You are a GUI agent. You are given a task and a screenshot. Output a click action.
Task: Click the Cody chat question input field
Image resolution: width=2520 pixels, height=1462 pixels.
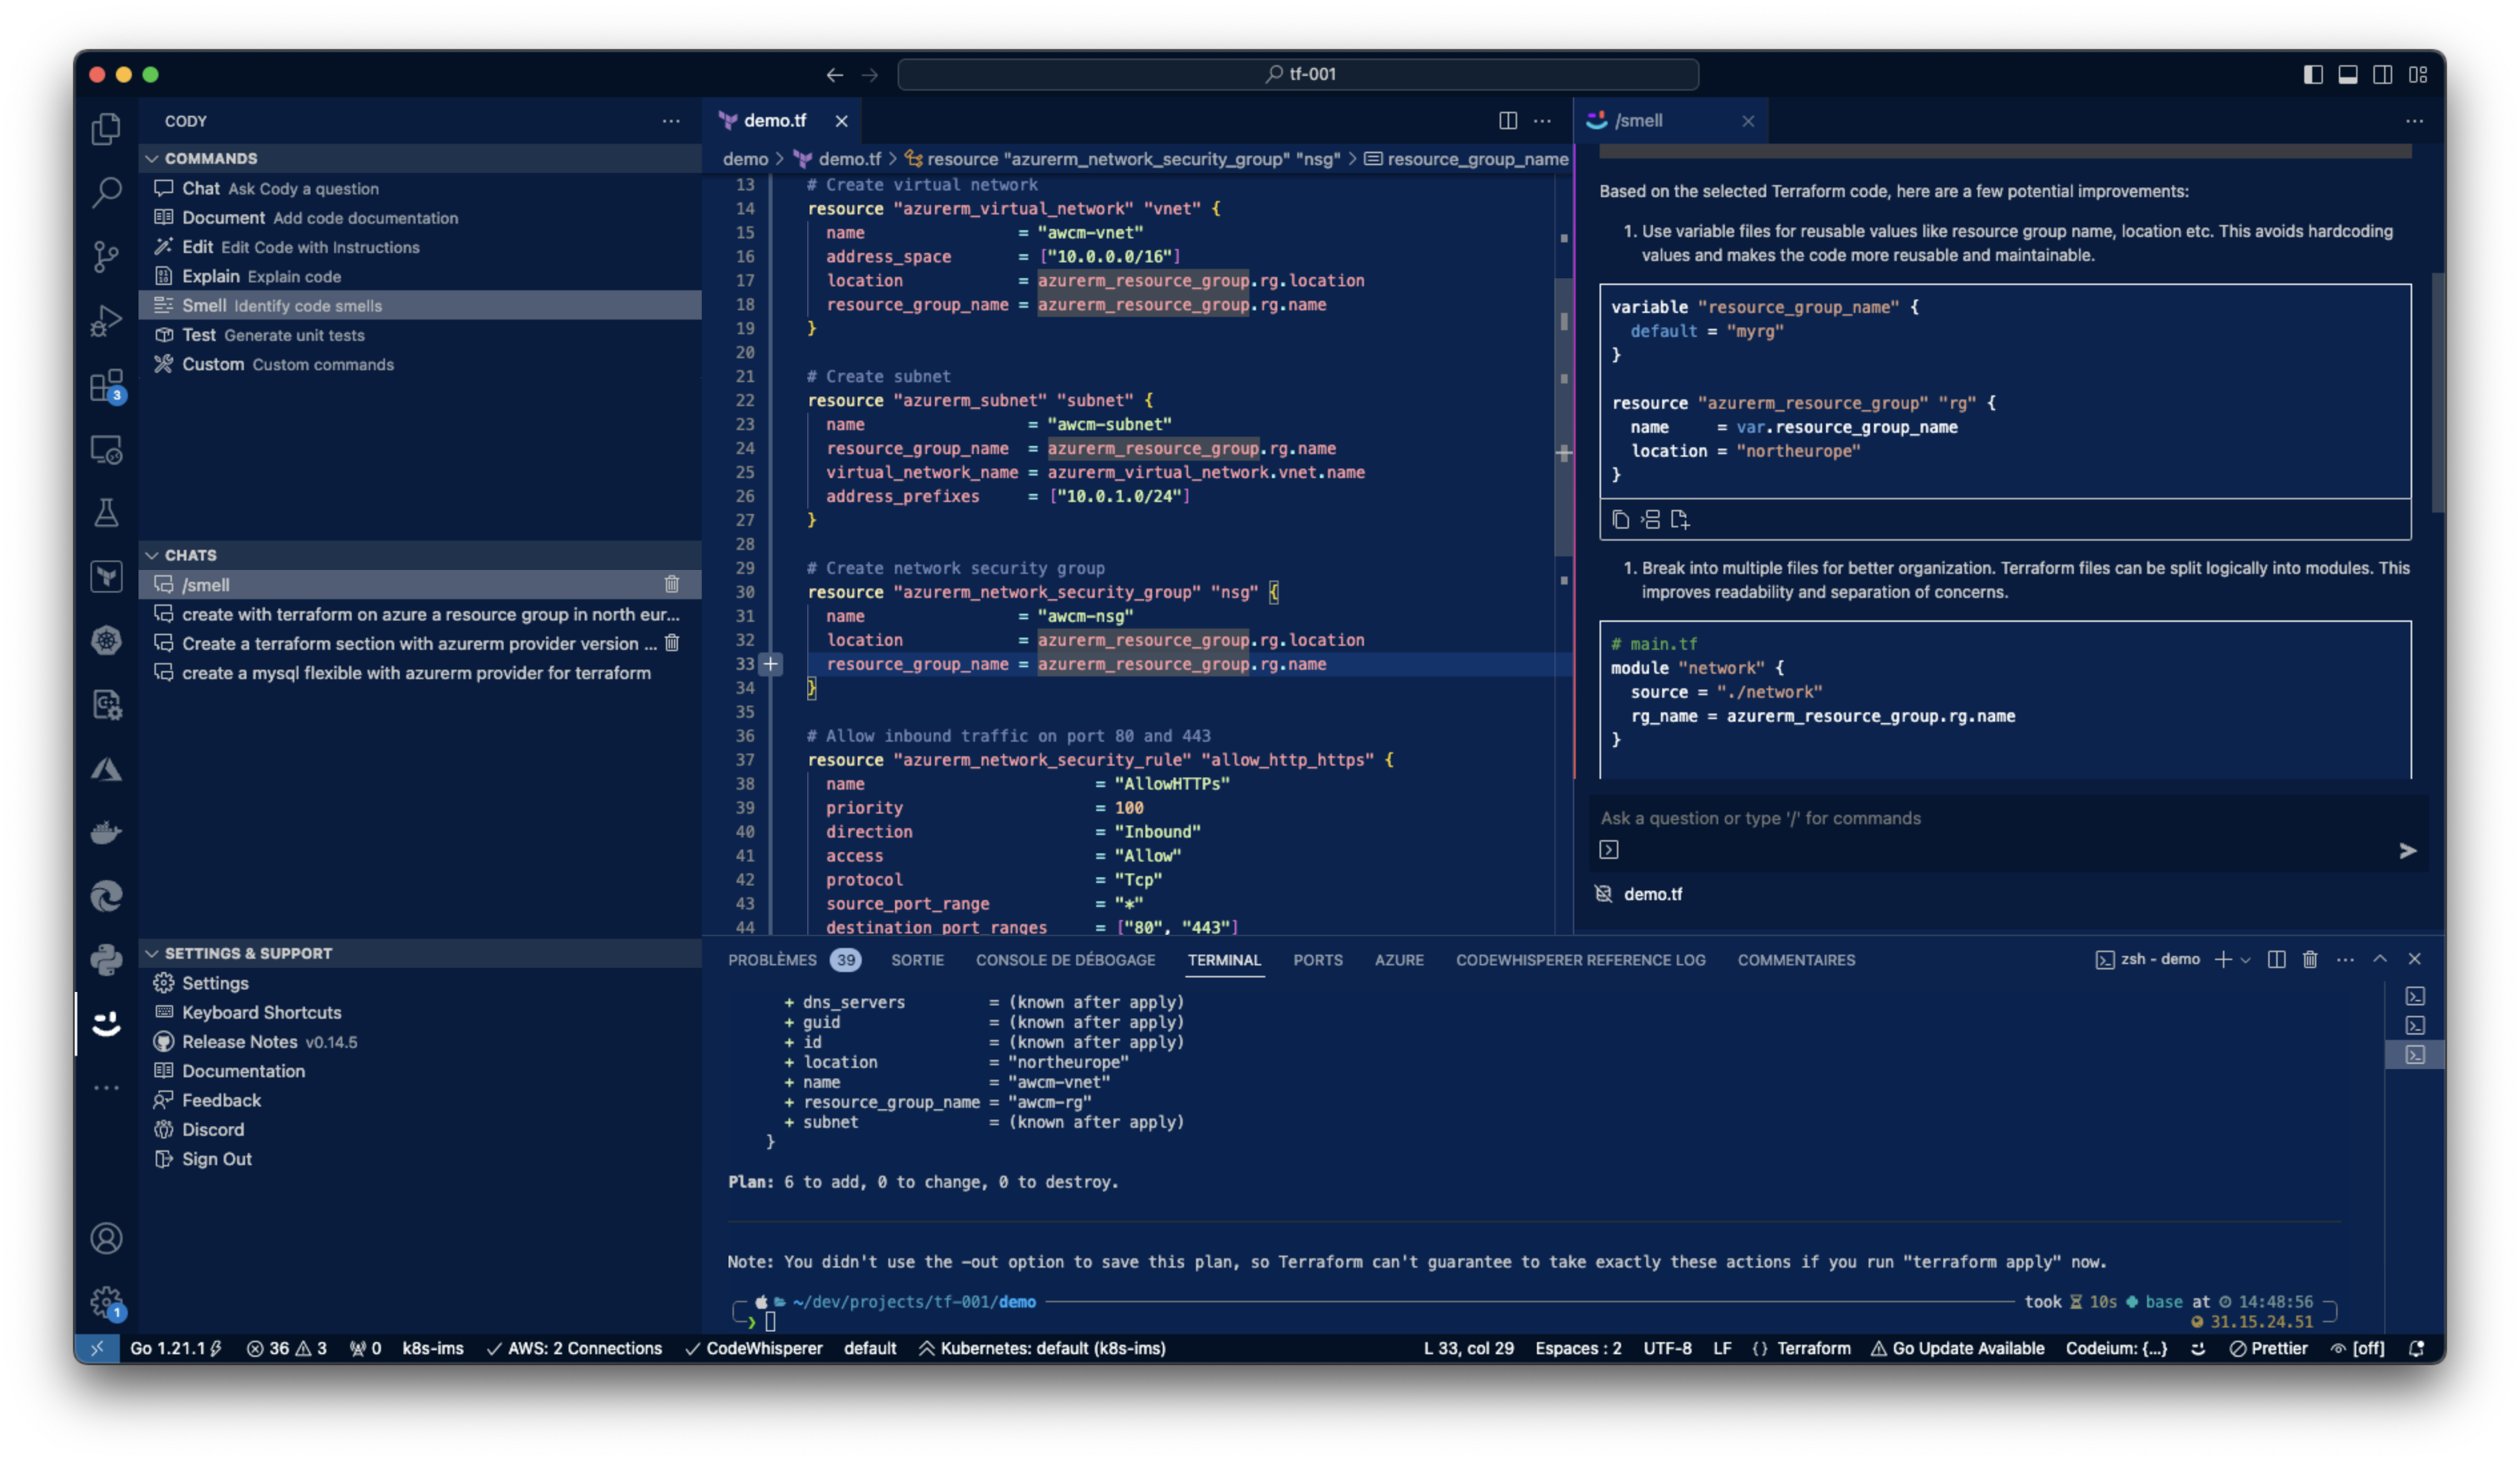[1990, 818]
